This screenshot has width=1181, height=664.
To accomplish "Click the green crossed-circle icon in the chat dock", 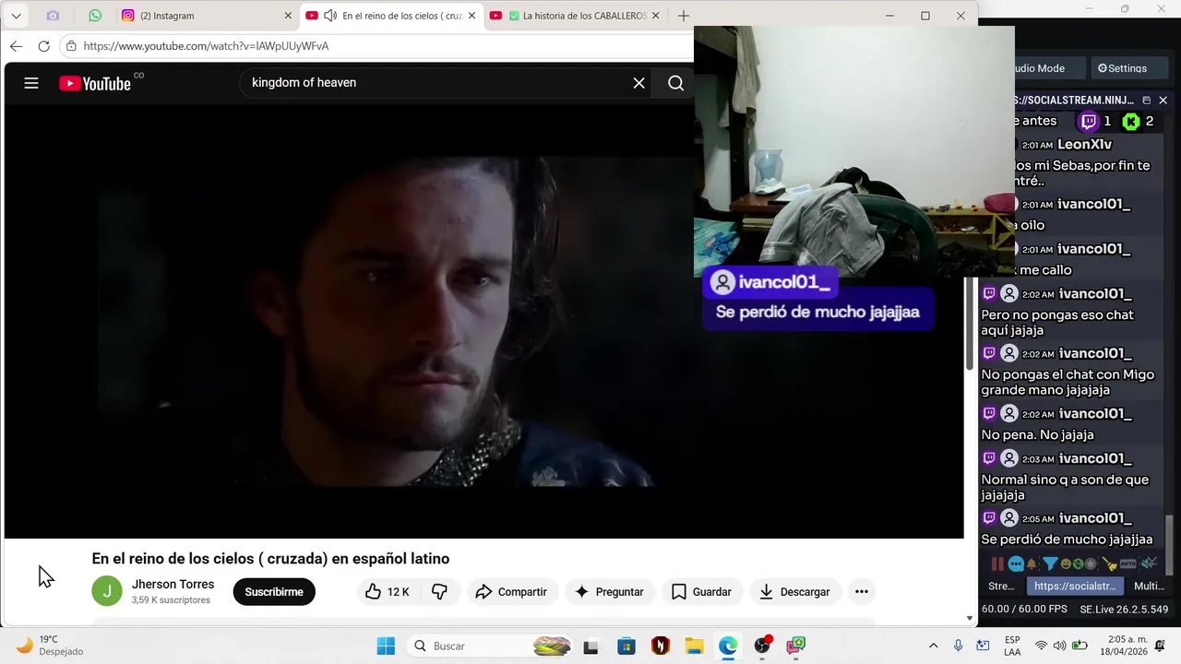I will 1078,563.
